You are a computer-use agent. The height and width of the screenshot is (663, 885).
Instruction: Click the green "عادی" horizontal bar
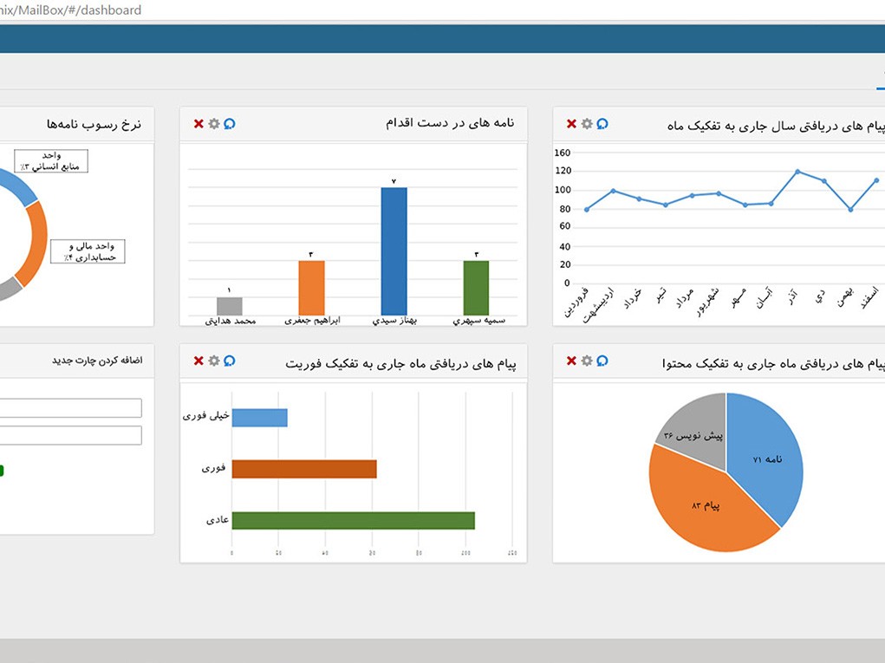point(354,520)
